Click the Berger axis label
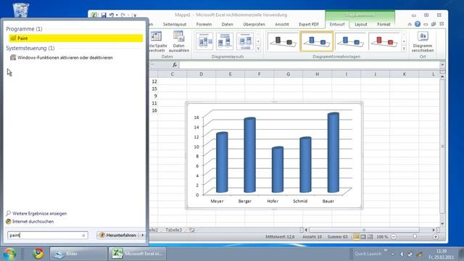The image size is (464, 261). click(x=245, y=202)
